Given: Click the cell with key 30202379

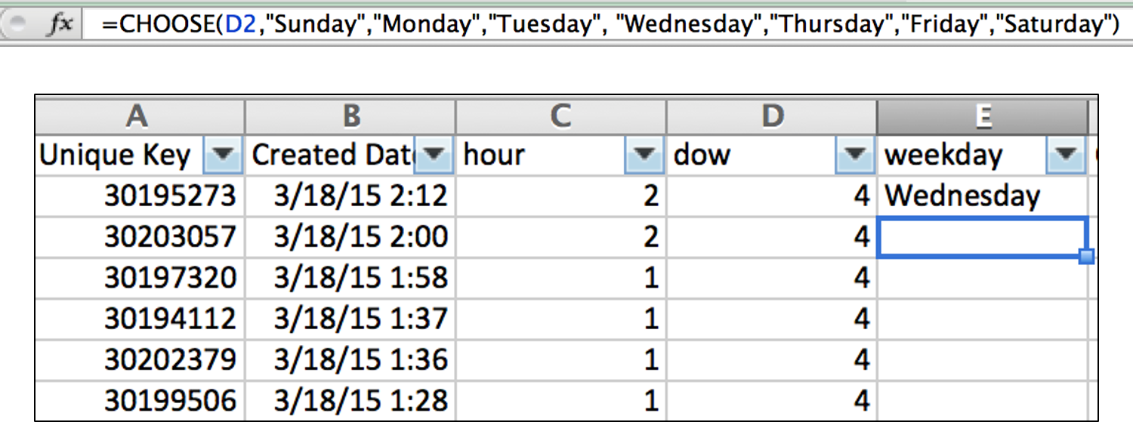Looking at the screenshot, I should coord(140,359).
